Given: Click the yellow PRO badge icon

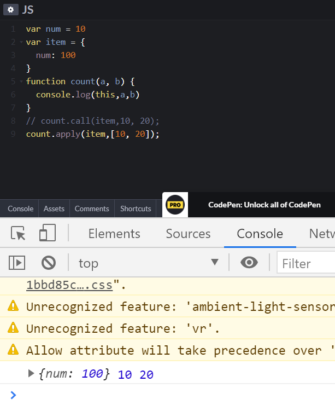Looking at the screenshot, I should click(175, 205).
